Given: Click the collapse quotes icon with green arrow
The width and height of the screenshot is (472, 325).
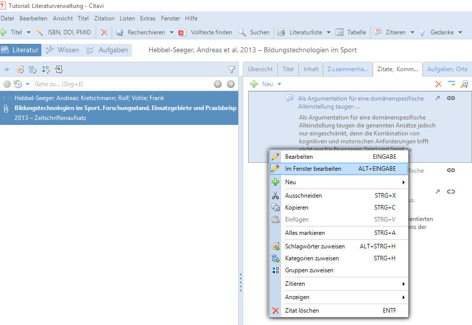Looking at the screenshot, I should click(452, 84).
